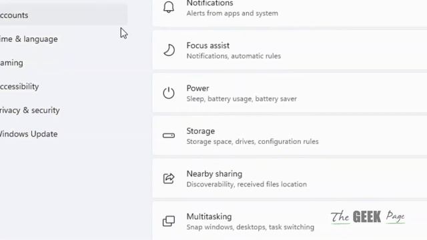427x240 pixels.
Task: Click 'Alerts from apps and system' text
Action: point(232,13)
